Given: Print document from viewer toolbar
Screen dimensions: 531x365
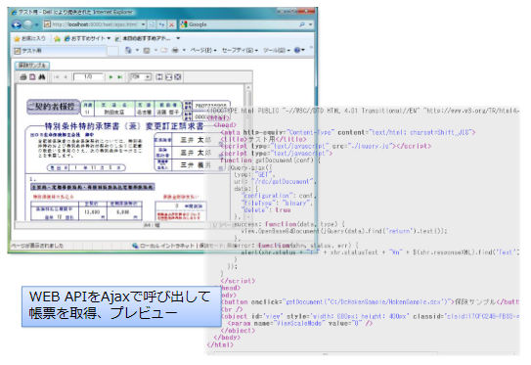Looking at the screenshot, I should click(x=23, y=77).
